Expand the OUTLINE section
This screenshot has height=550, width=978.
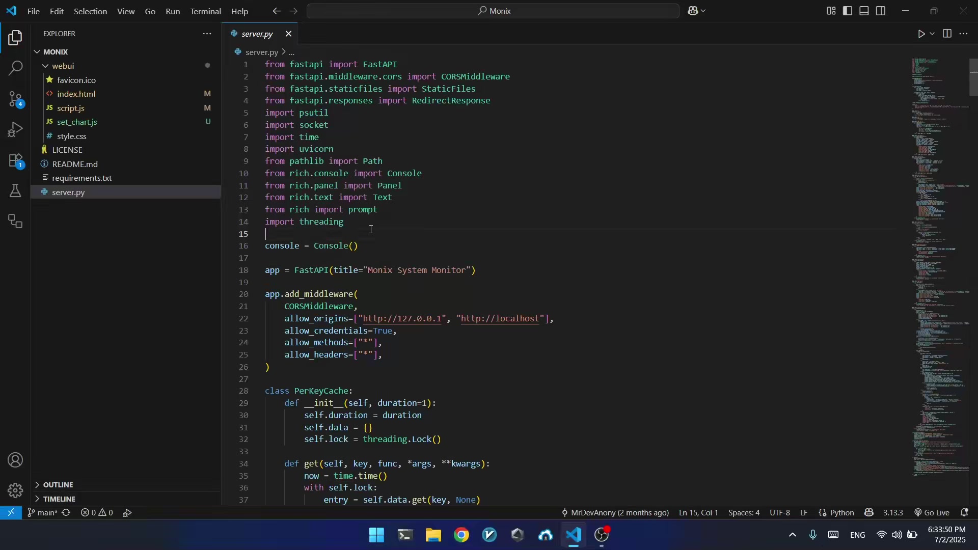[x=58, y=485]
